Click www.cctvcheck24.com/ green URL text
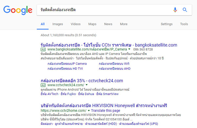This screenshot has height=128, width=197. (66, 85)
